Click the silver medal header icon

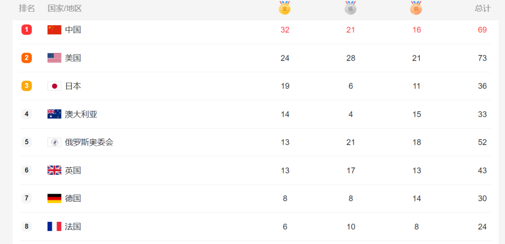click(x=350, y=8)
